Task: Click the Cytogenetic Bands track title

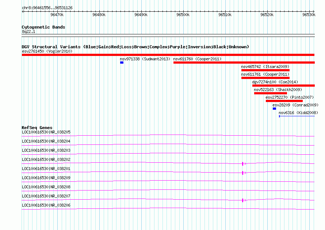Action: (x=43, y=27)
